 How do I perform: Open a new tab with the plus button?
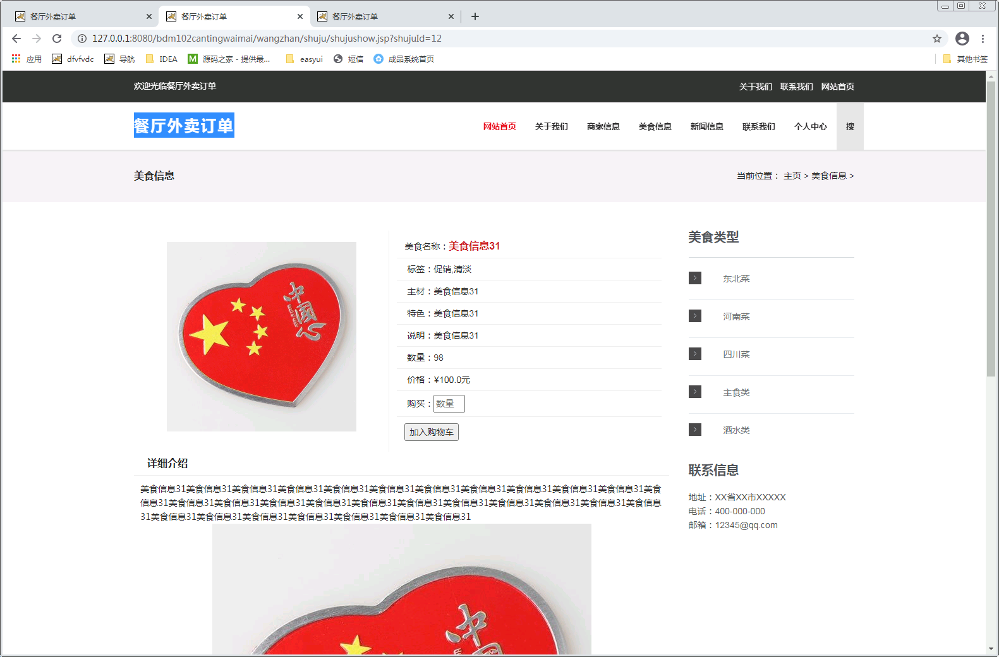(475, 16)
